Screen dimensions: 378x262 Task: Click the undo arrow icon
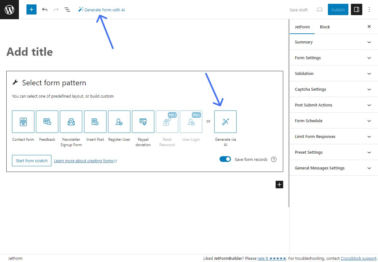tap(45, 10)
